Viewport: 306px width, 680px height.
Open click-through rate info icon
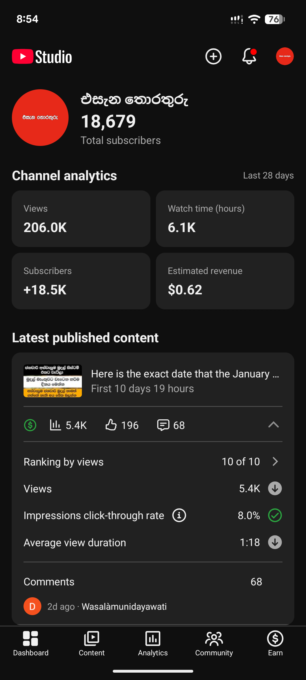[179, 515]
